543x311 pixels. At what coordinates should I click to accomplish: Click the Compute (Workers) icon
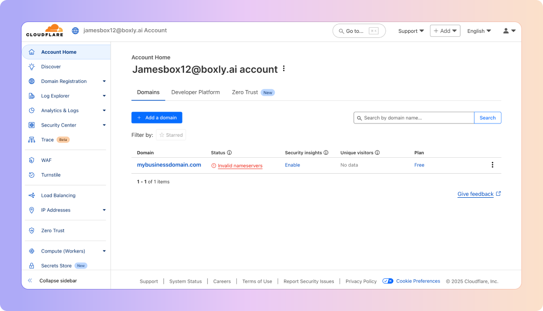31,251
